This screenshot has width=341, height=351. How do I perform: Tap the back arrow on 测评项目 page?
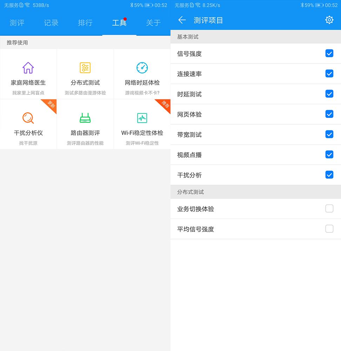pos(182,20)
